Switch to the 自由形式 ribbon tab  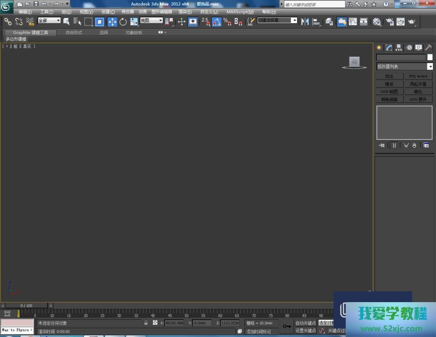point(74,33)
